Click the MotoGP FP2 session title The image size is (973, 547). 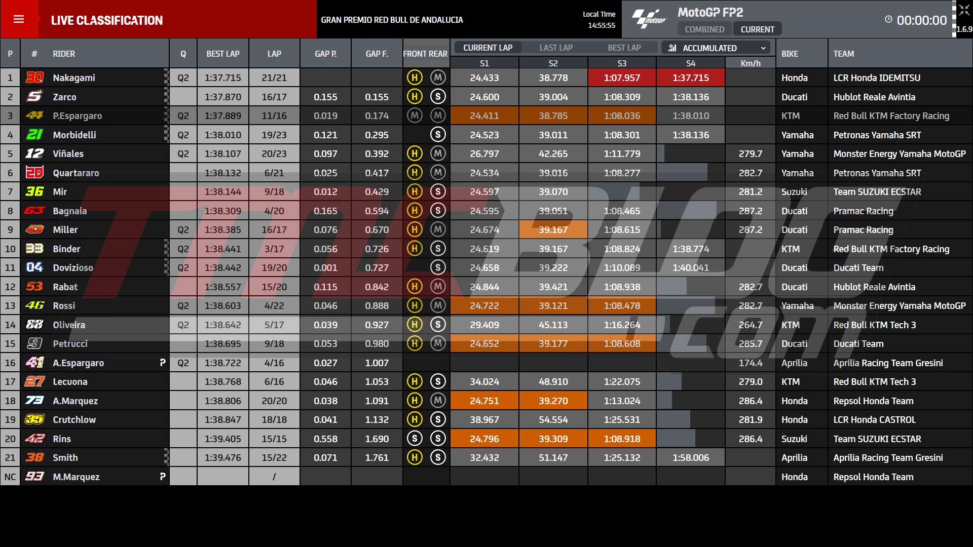click(x=710, y=12)
